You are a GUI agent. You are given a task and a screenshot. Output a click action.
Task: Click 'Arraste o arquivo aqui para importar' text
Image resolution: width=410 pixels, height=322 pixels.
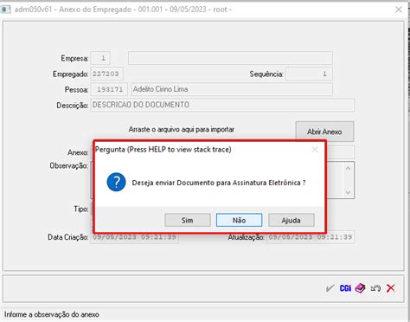pos(182,129)
